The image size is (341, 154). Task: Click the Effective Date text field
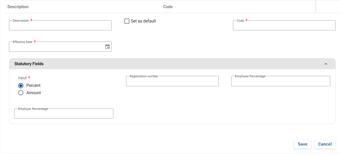pyautogui.click(x=56, y=47)
